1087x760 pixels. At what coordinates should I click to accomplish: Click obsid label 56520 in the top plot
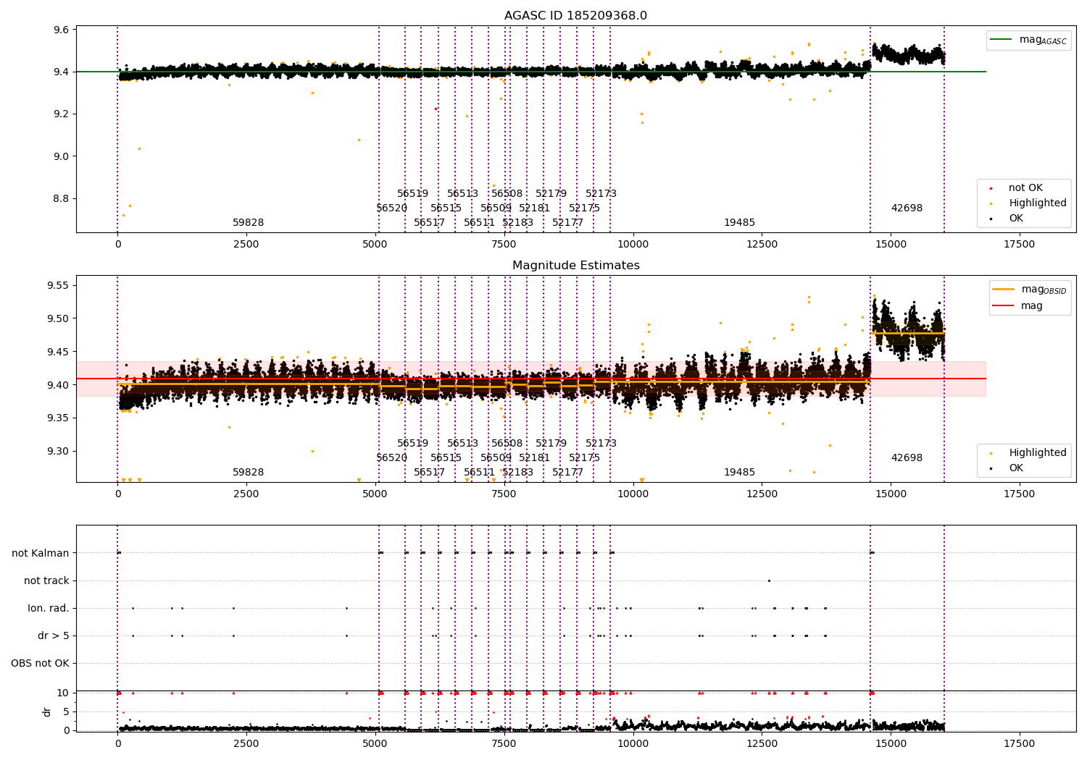[x=391, y=208]
